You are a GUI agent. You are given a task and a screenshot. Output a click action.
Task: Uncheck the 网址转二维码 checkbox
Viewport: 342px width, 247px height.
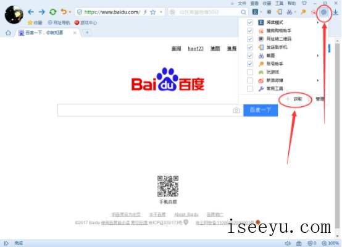click(250, 39)
